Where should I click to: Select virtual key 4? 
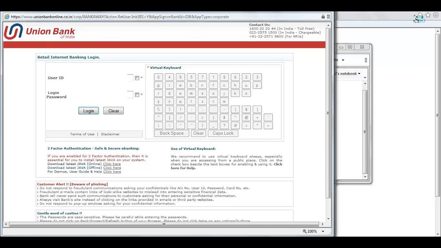pyautogui.click(x=169, y=77)
